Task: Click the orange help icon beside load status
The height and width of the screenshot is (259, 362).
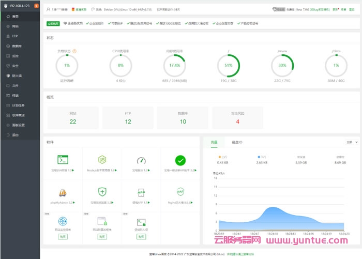Action: [x=74, y=51]
